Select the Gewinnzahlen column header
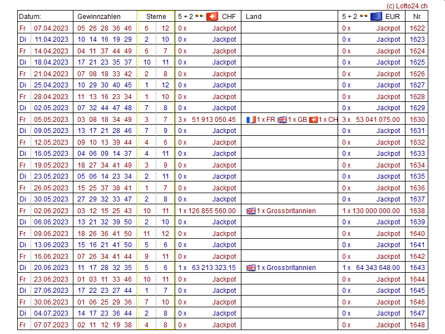The width and height of the screenshot is (445, 334). [x=99, y=17]
